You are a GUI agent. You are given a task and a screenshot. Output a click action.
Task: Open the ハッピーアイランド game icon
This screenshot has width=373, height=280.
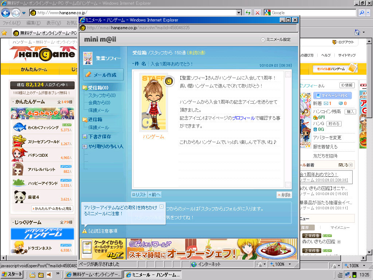tap(19, 183)
